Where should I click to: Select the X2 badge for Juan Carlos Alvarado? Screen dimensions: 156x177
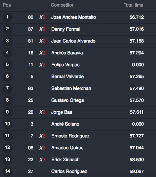click(x=42, y=41)
